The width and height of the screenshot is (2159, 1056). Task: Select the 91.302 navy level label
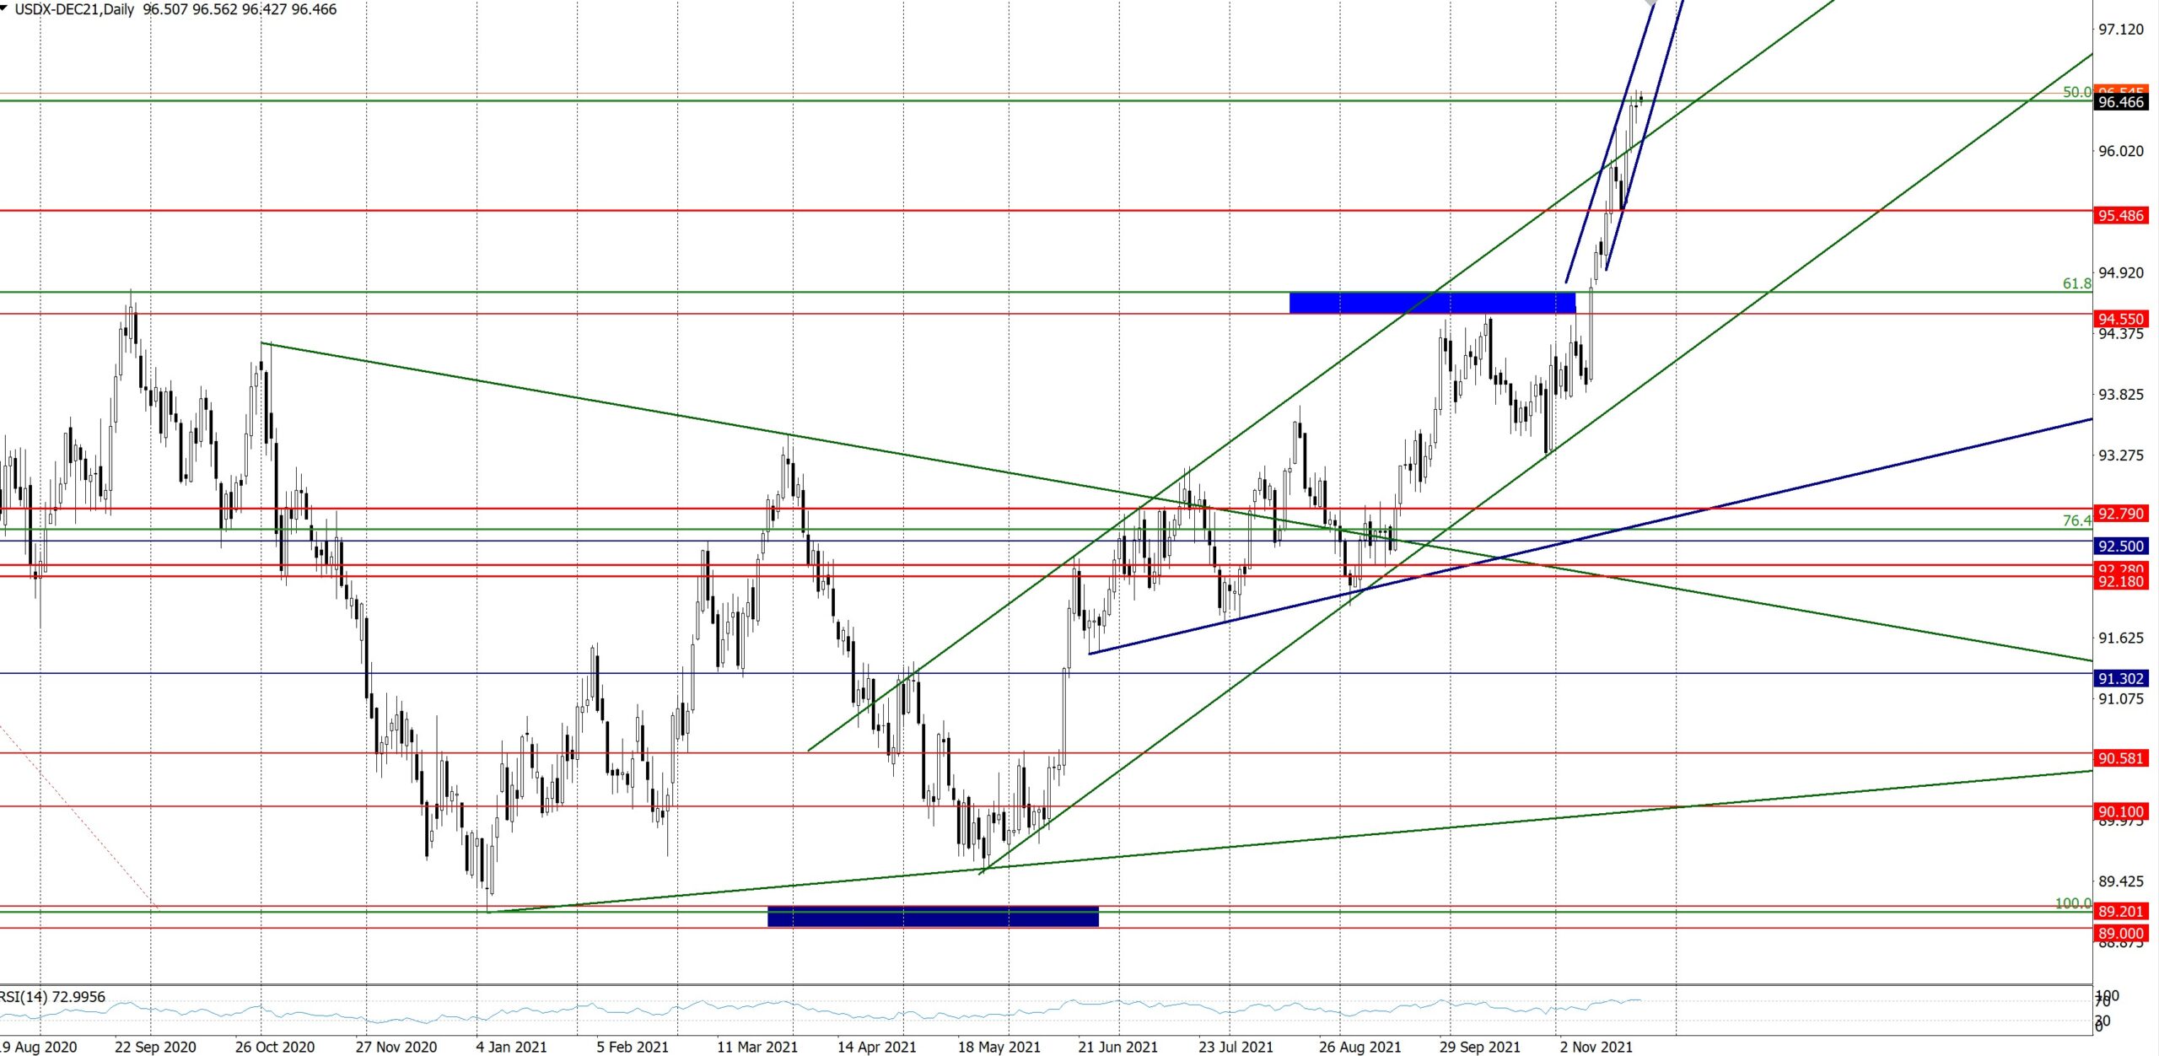(x=2120, y=679)
